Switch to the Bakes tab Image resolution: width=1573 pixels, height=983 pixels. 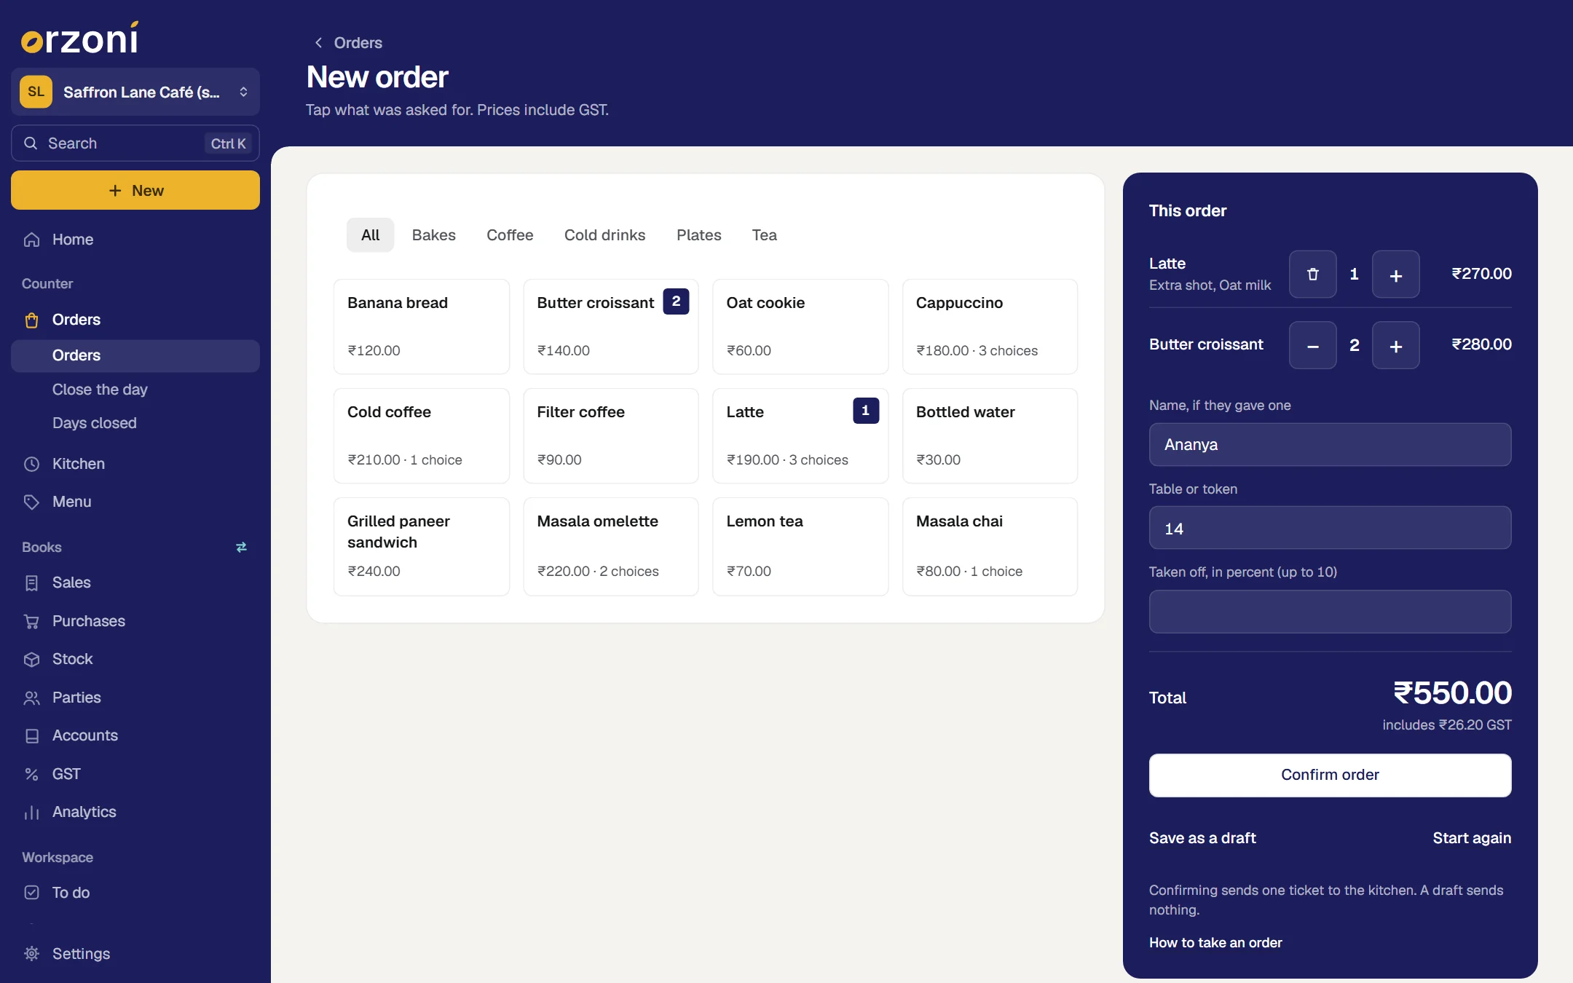point(433,235)
